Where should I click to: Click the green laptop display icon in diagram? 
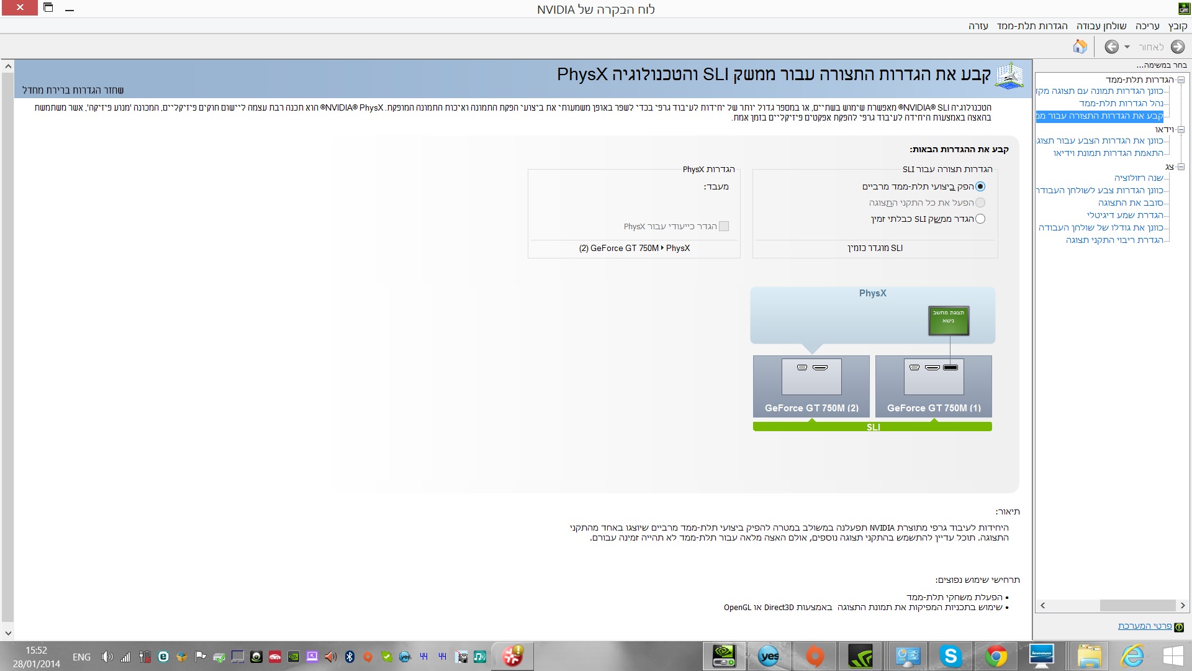point(948,320)
